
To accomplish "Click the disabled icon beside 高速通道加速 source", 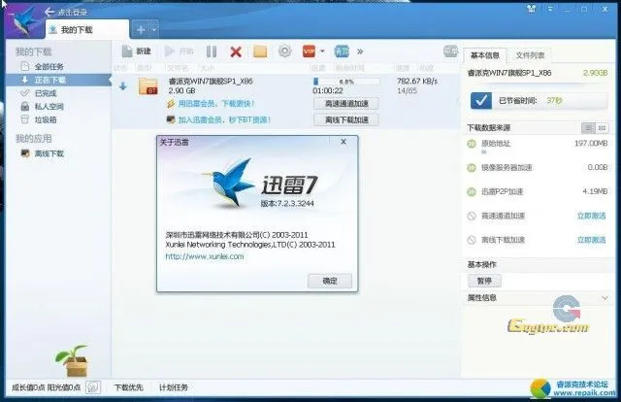I will click(472, 217).
